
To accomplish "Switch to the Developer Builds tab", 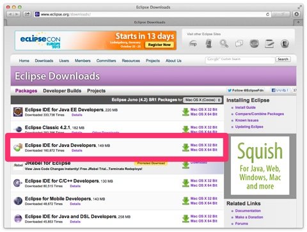I will (62, 91).
